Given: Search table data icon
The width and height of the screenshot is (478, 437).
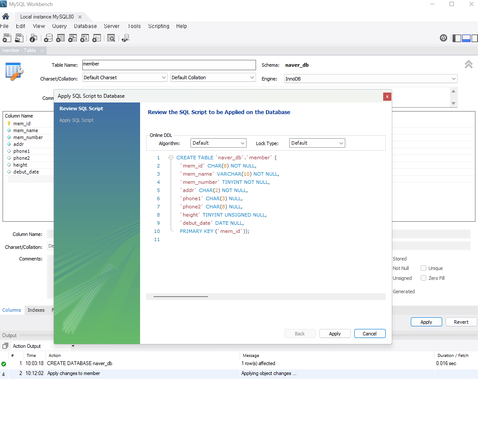Looking at the screenshot, I should click(111, 38).
